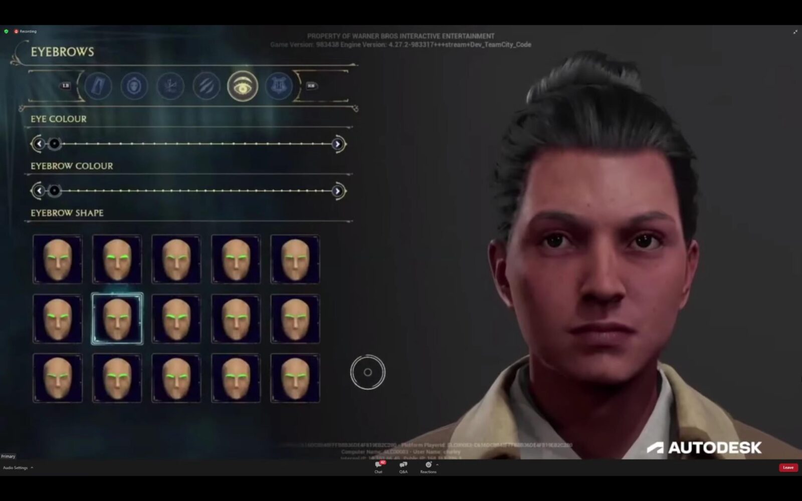Screen dimensions: 802x501
Task: Select the first eyebrow shape in the grid
Action: 58,259
